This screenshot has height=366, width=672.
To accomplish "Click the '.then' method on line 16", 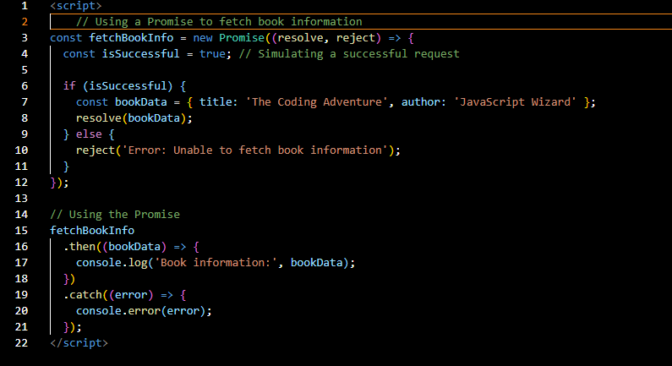I will pyautogui.click(x=79, y=247).
